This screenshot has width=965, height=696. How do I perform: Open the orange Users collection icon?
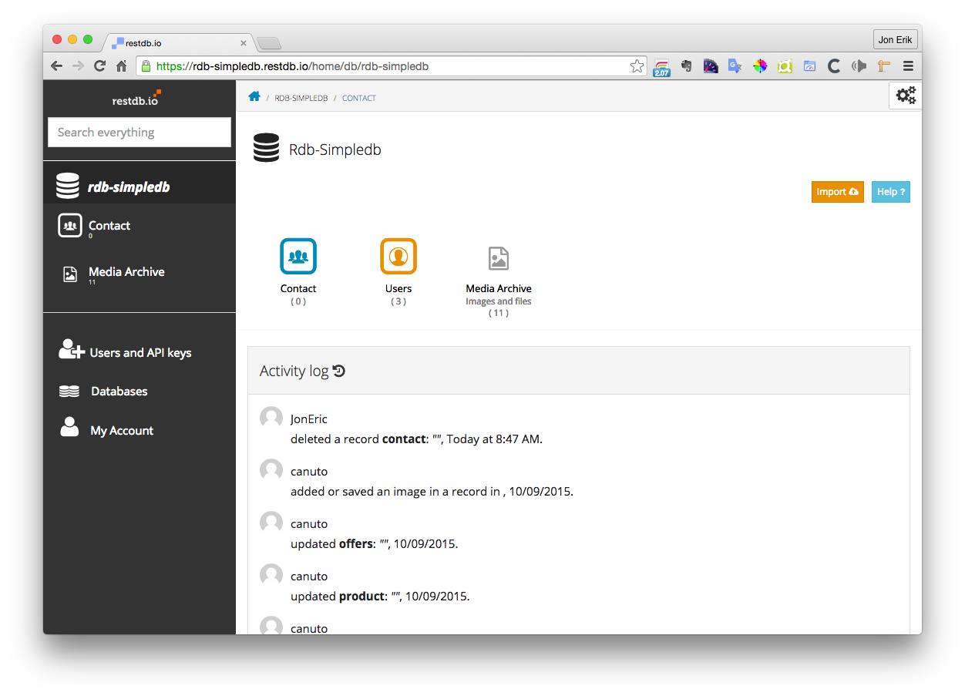point(398,256)
